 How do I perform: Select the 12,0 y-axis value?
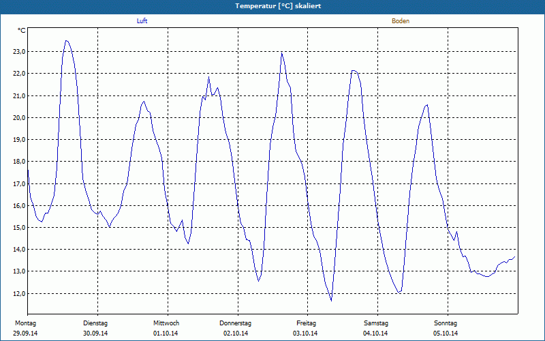[x=19, y=294]
